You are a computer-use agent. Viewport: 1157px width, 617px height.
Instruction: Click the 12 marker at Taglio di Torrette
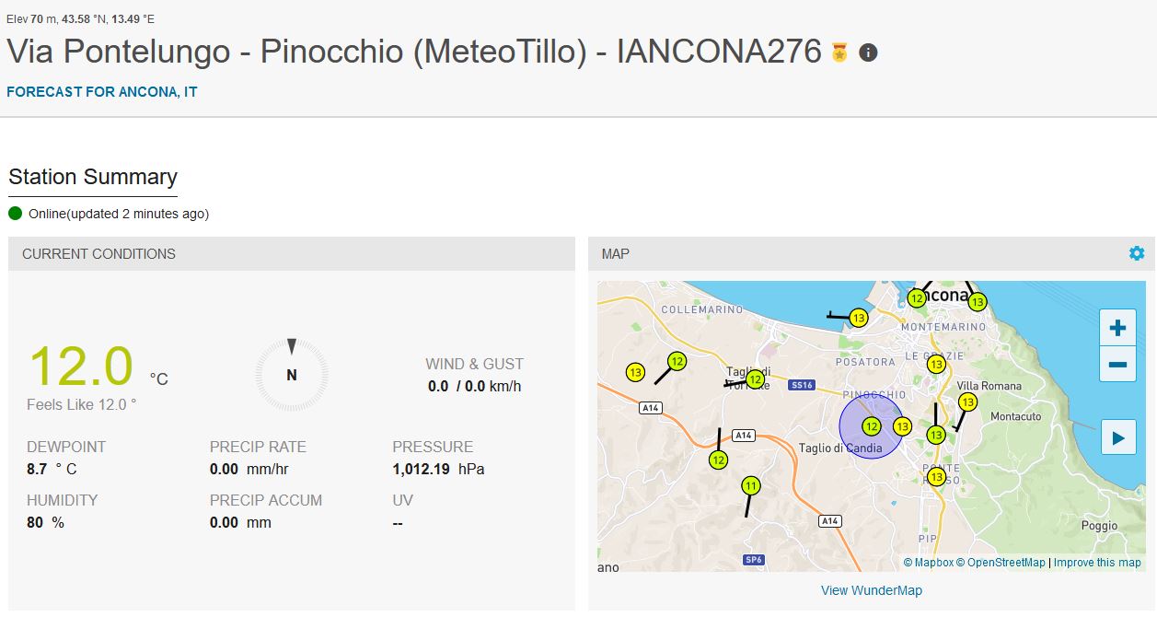point(756,379)
